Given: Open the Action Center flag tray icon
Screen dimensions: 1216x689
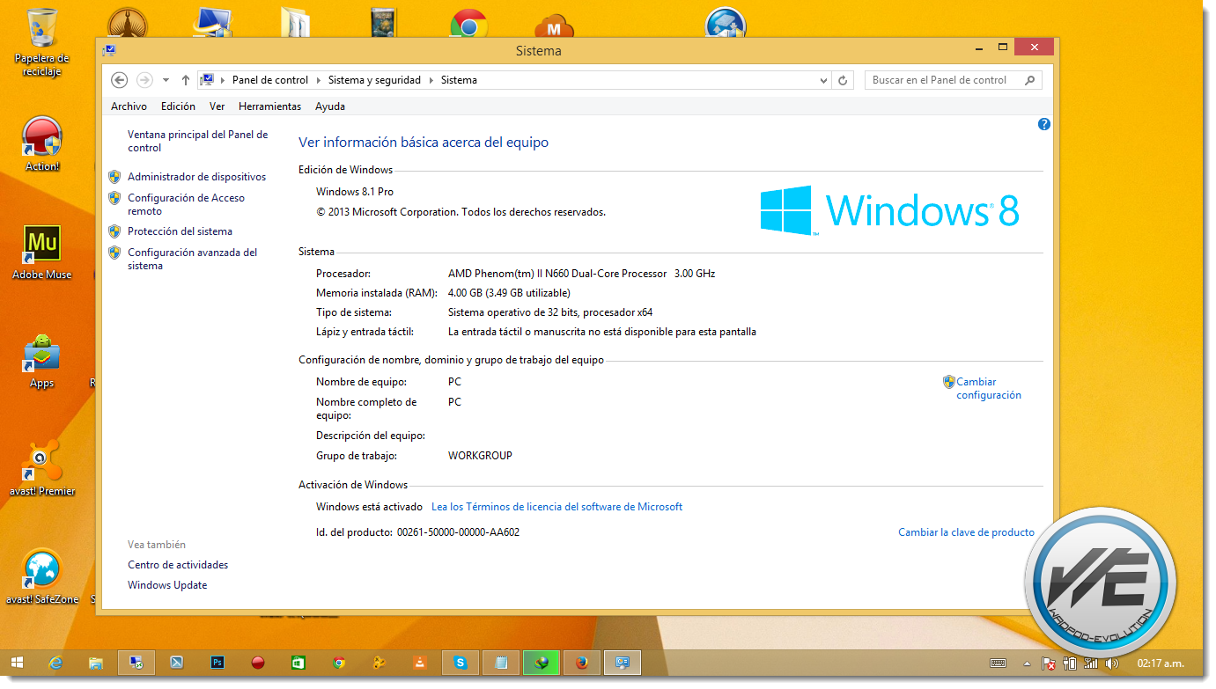Looking at the screenshot, I should [1049, 663].
